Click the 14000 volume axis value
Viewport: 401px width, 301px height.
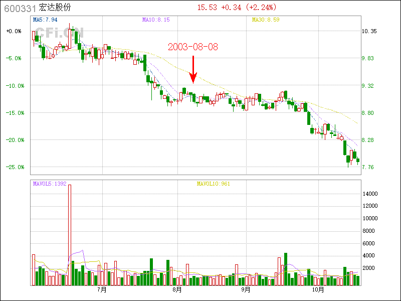coord(370,194)
